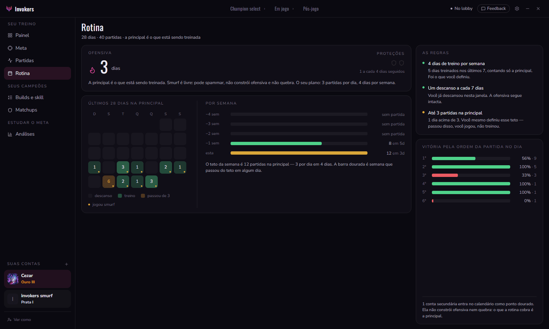The width and height of the screenshot is (549, 329).
Task: Click the red 3º win-rate bar
Action: pos(445,175)
